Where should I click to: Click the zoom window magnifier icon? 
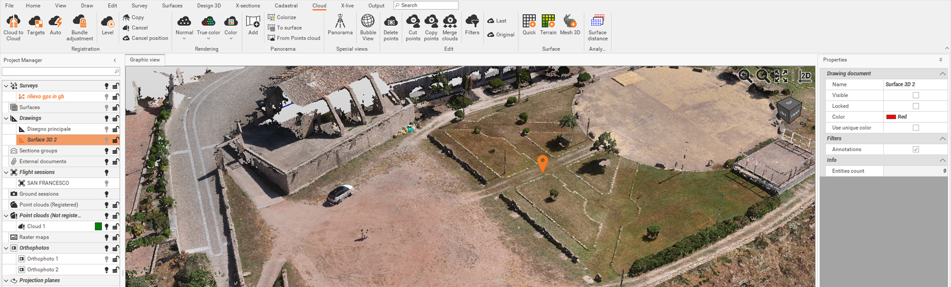coord(763,76)
